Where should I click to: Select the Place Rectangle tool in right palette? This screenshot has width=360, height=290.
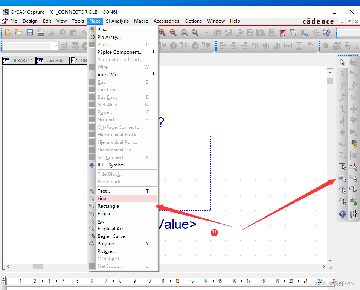(x=342, y=178)
